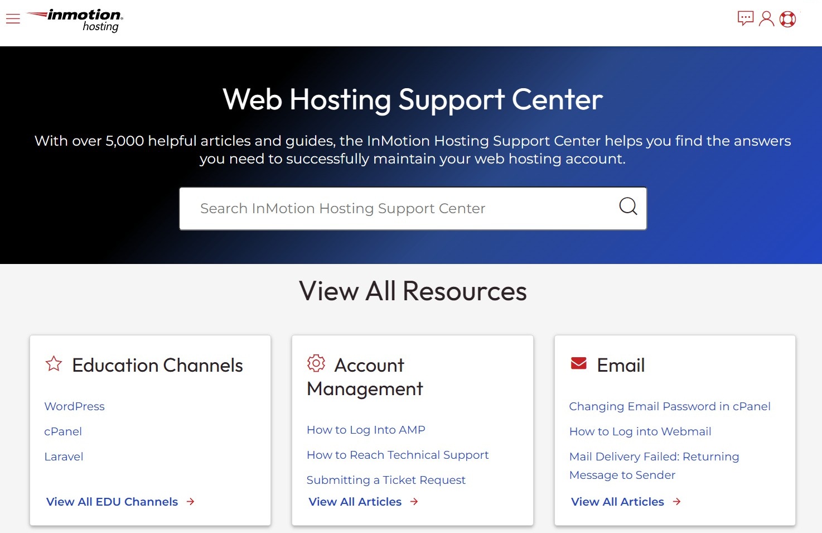This screenshot has height=533, width=822.
Task: Click the star icon beside Education Channels
Action: tap(53, 363)
